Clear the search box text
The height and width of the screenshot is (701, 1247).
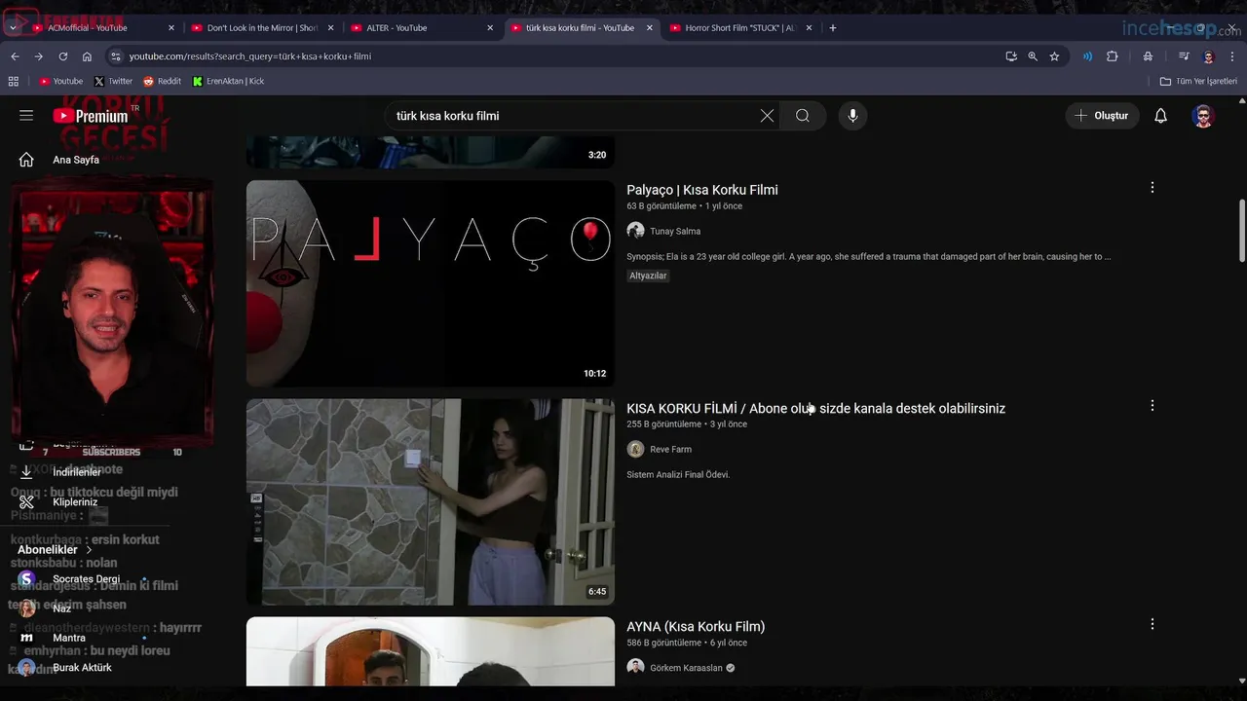click(x=767, y=116)
